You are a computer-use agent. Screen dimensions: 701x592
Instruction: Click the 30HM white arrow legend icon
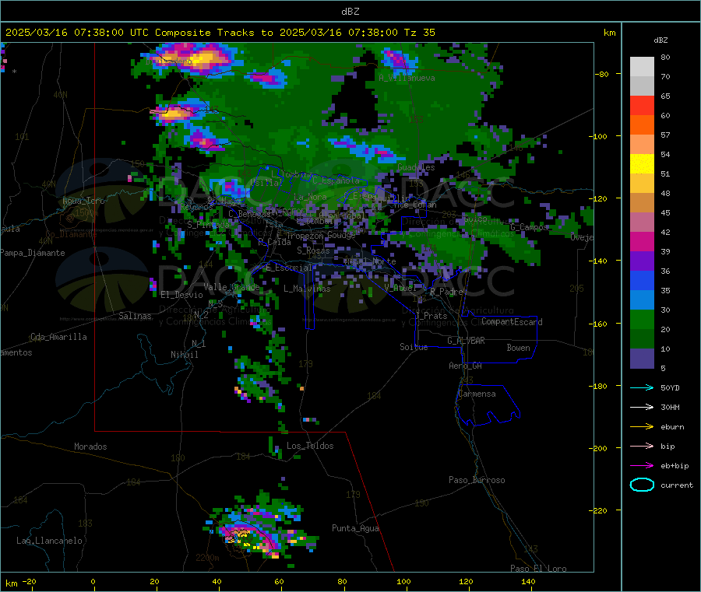coord(642,407)
